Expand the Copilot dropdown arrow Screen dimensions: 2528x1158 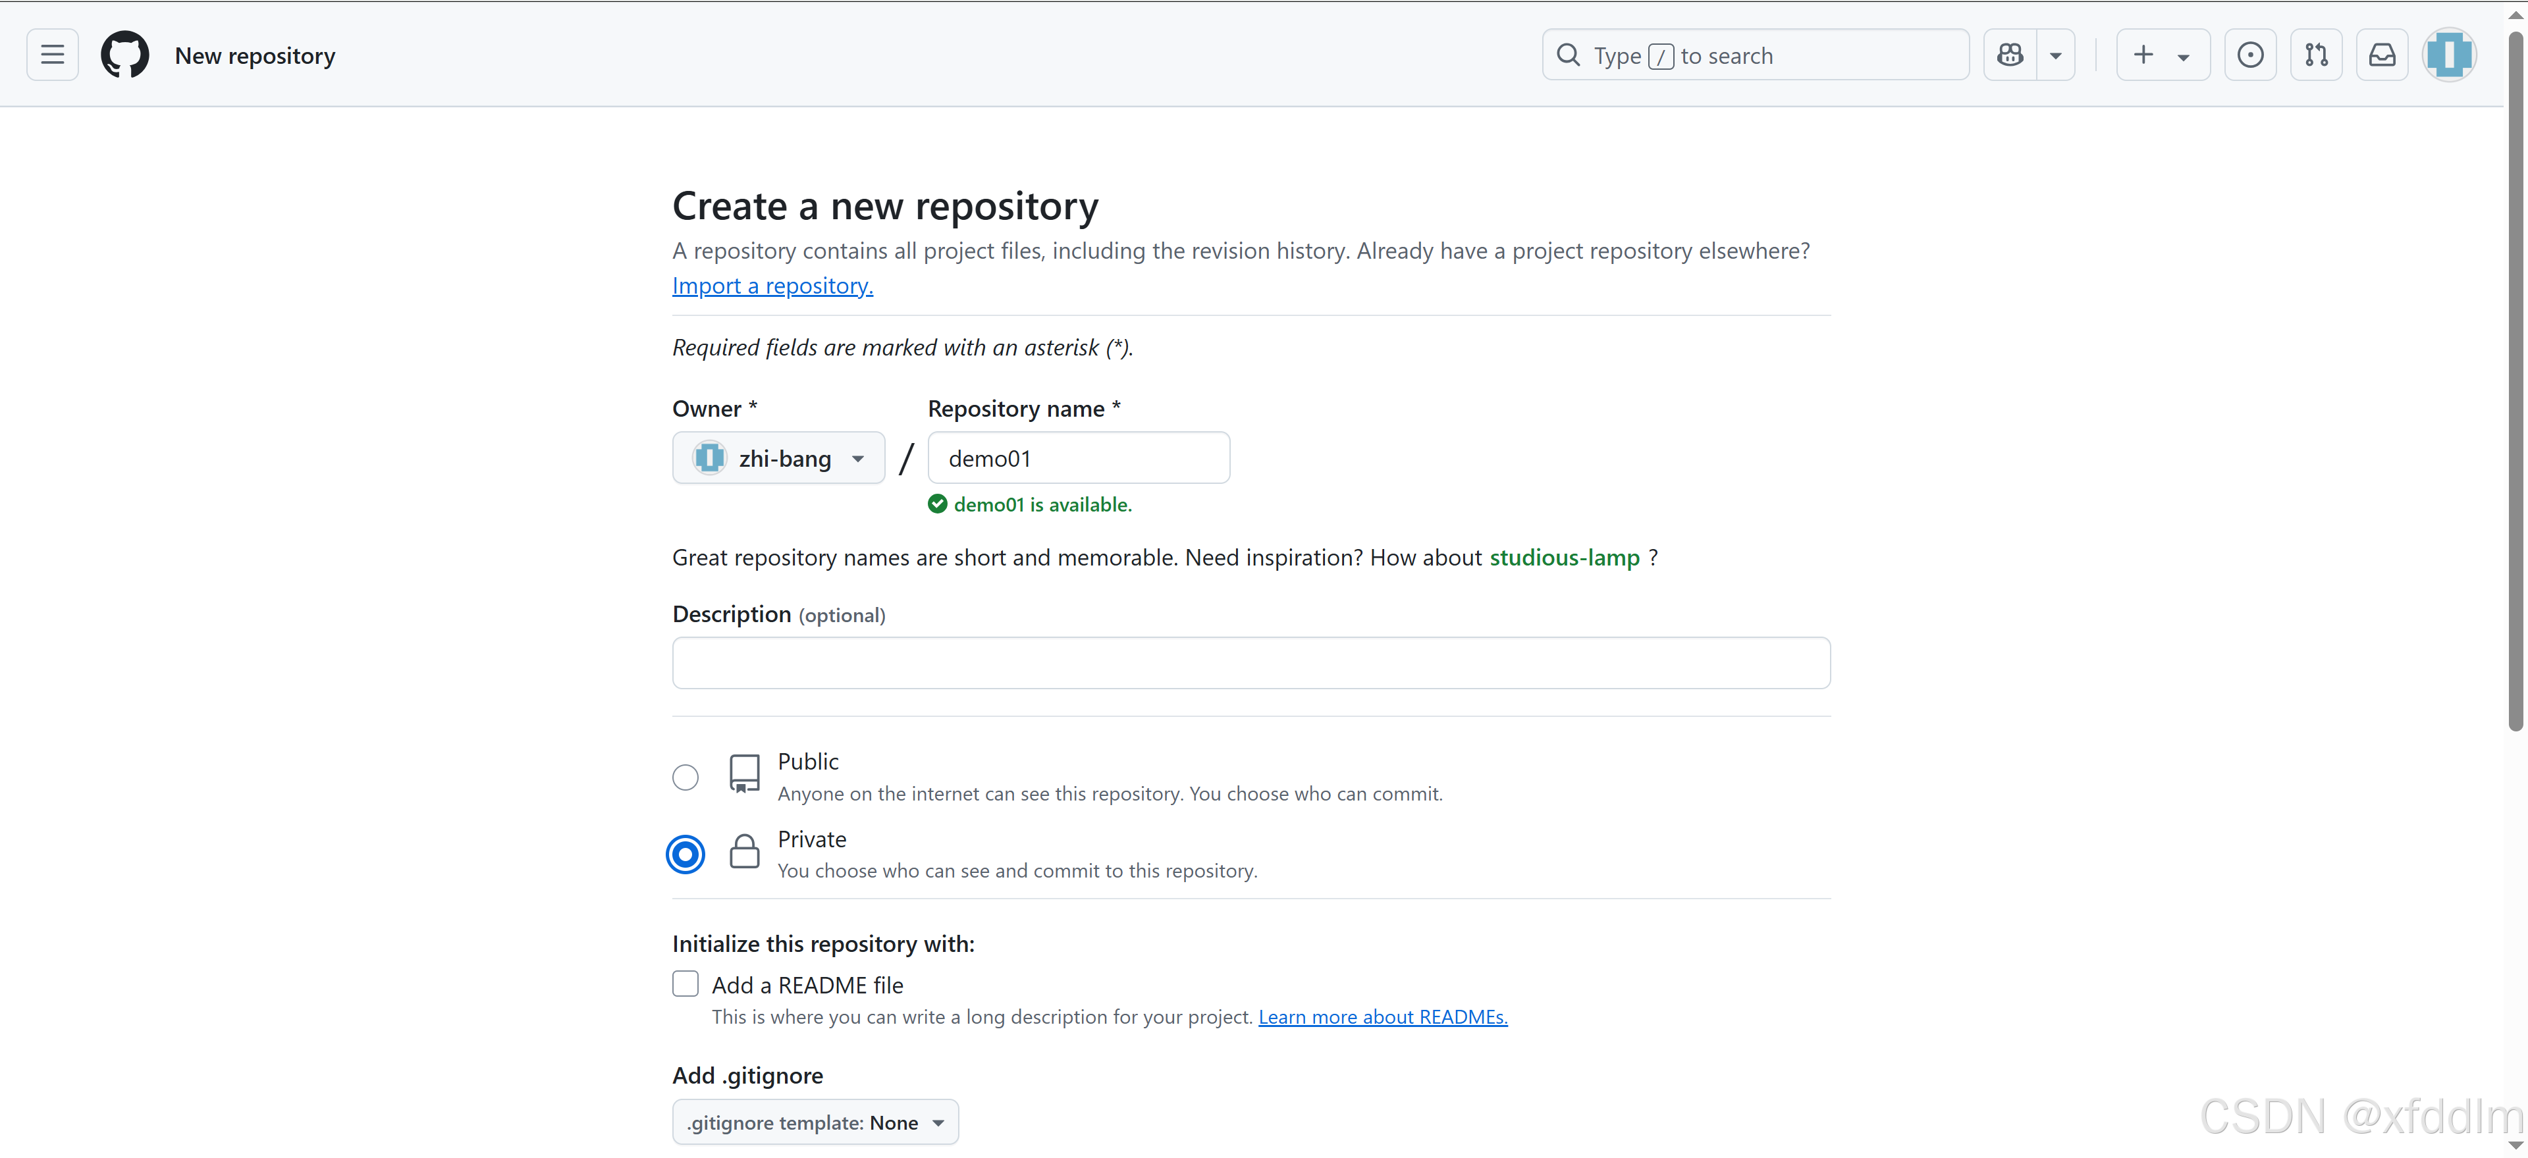pos(2056,55)
